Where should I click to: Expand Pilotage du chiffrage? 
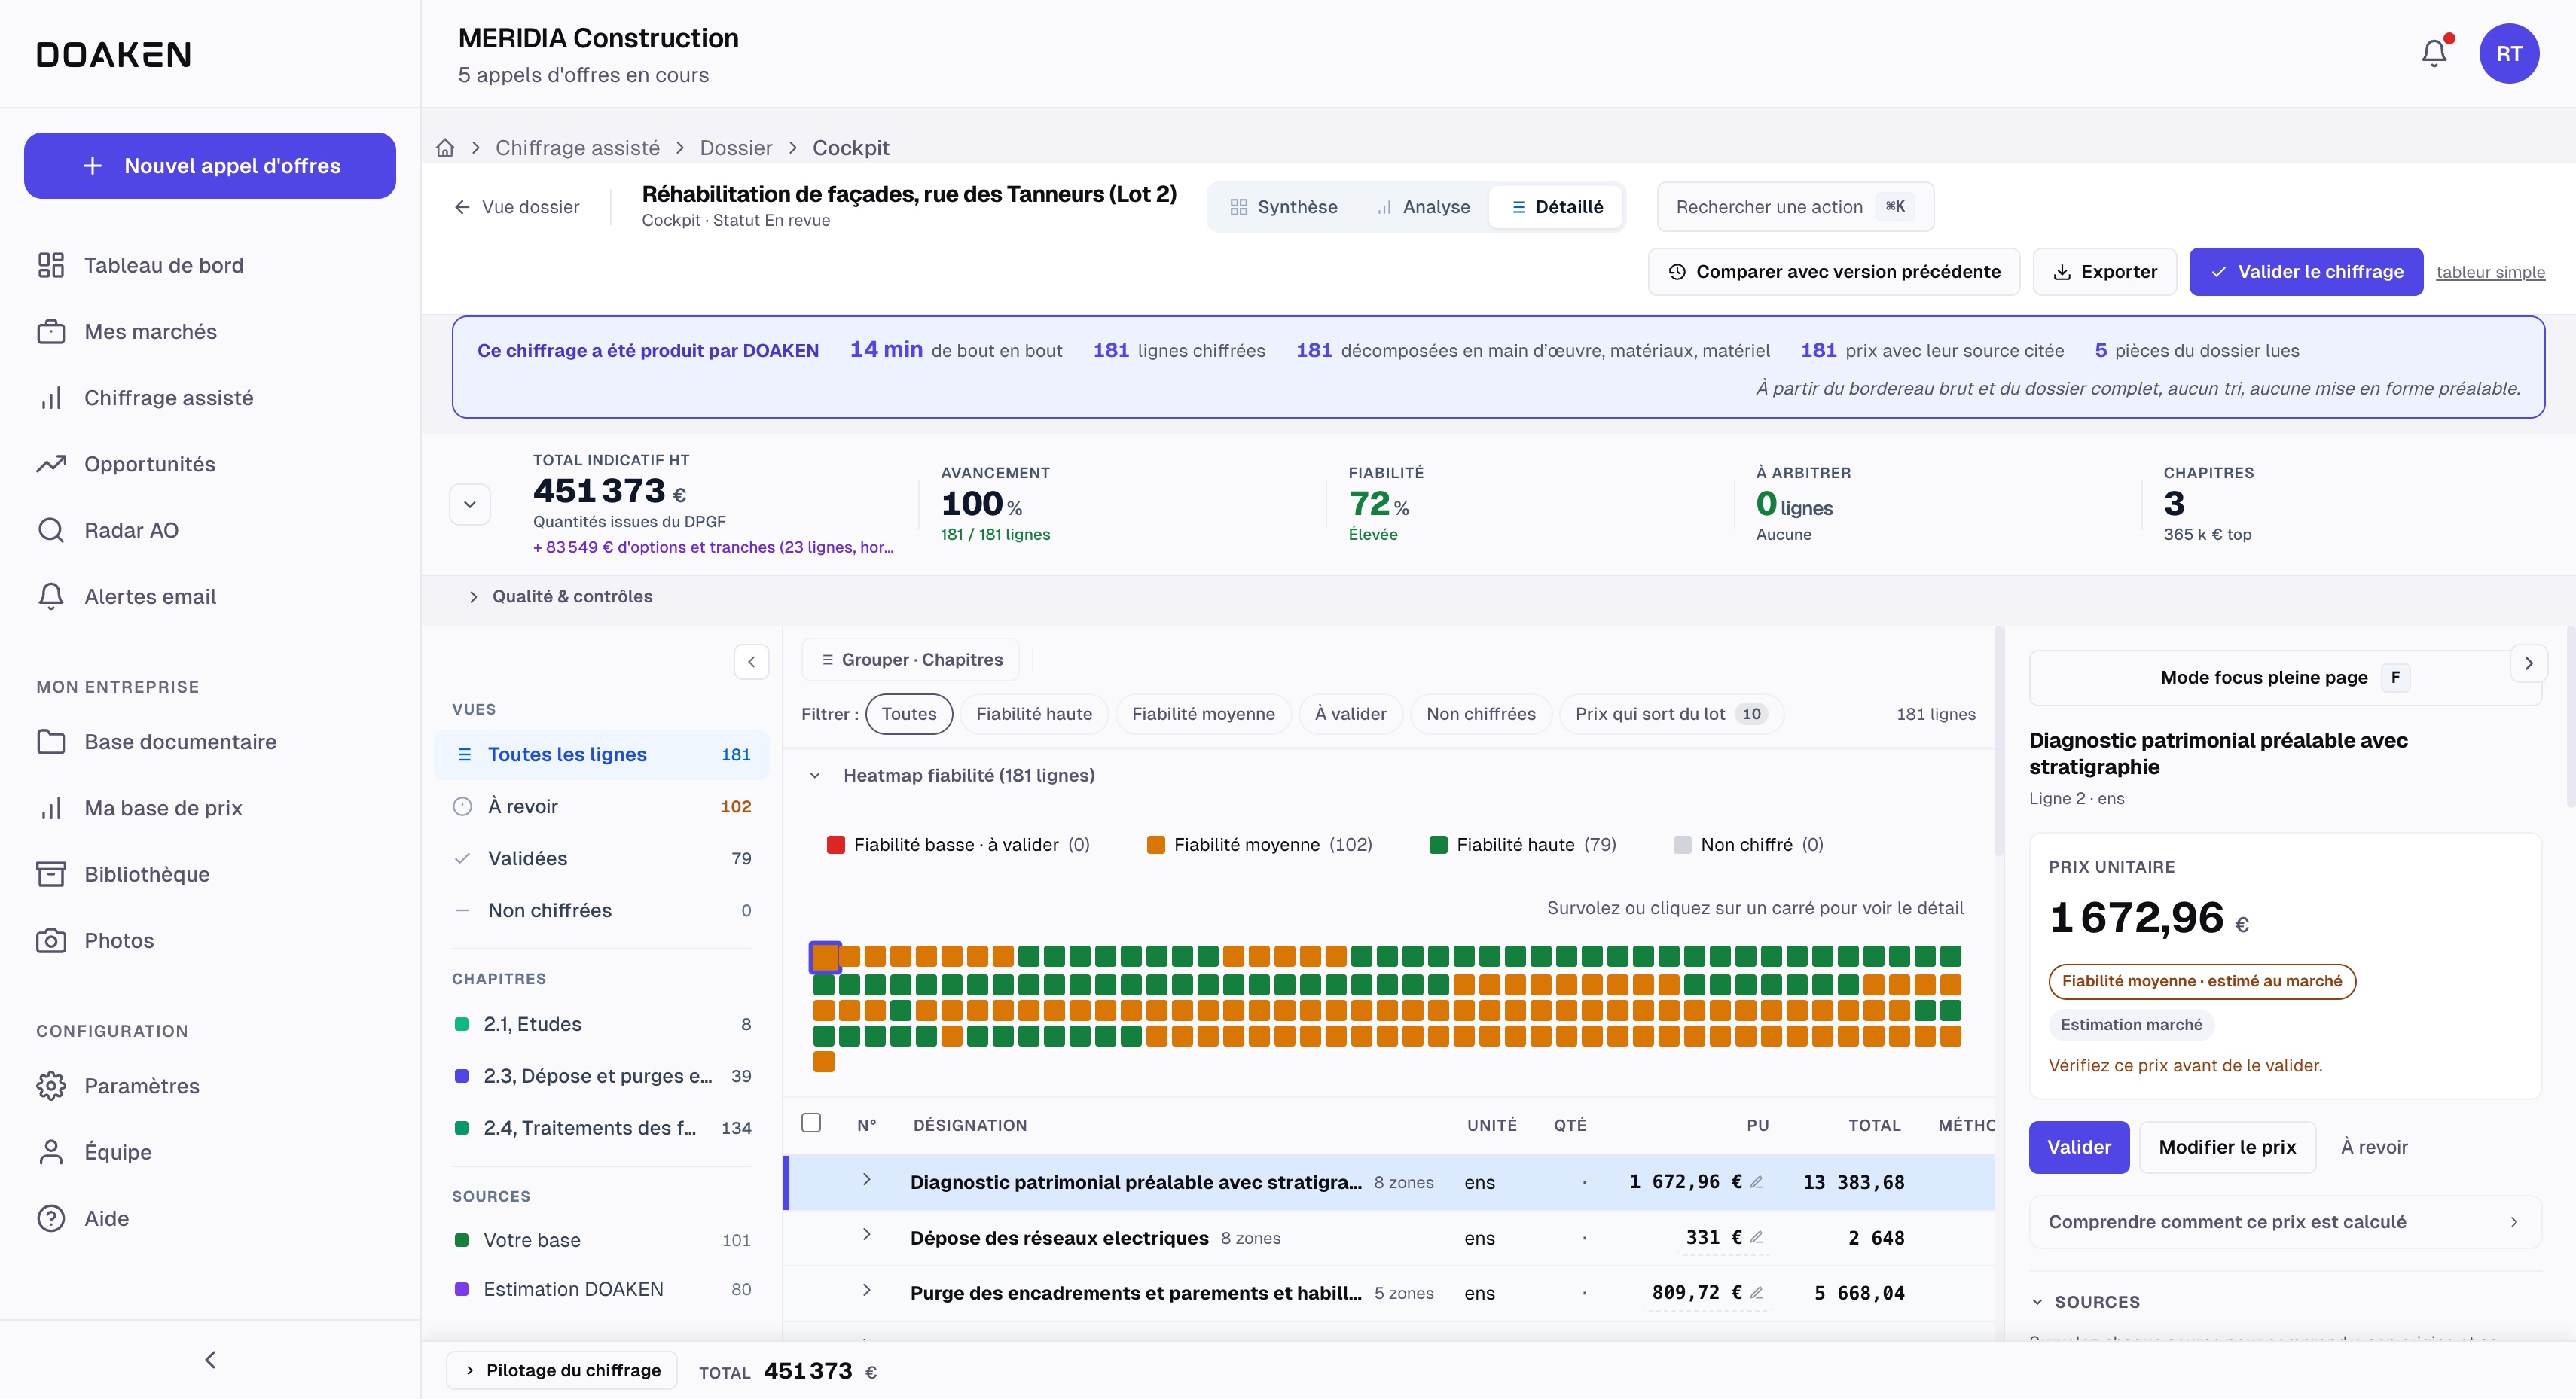point(562,1370)
